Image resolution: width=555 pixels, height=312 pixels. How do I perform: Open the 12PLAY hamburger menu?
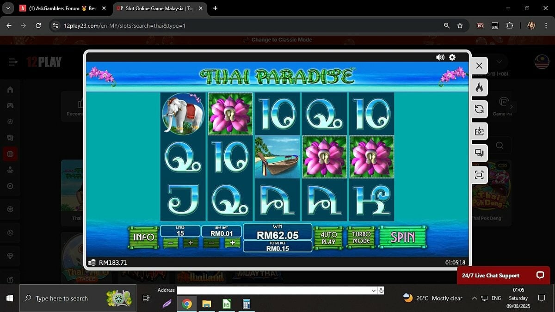tap(13, 62)
